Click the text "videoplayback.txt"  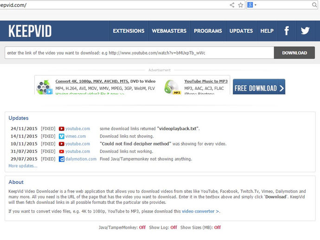tap(178, 129)
